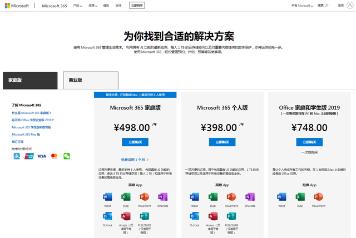Open the Microsoft 365 home link in header
This screenshot has width=356, height=238.
click(x=55, y=6)
